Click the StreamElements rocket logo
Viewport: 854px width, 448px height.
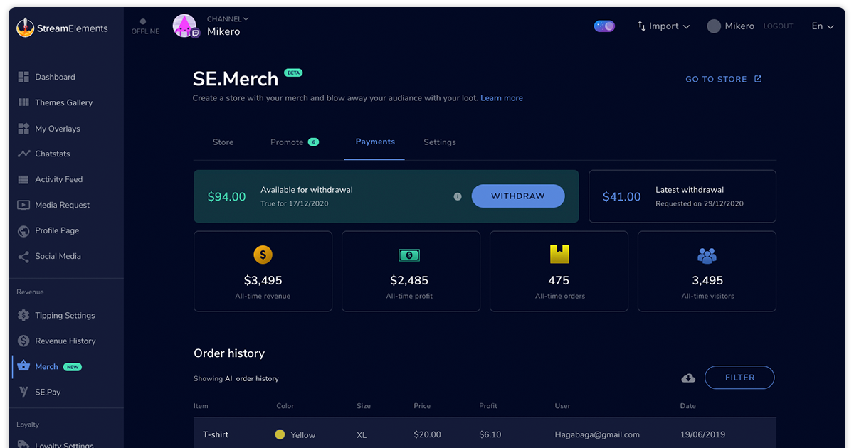point(26,28)
